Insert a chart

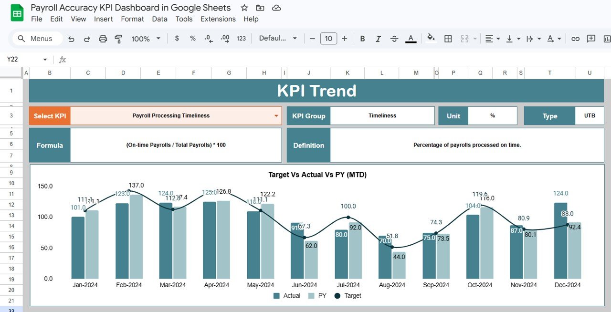(607, 38)
